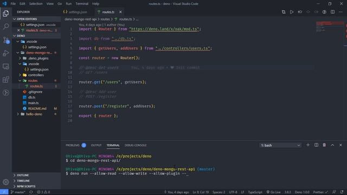The width and height of the screenshot is (347, 195).
Task: Open the Terminal menu
Action: click(x=82, y=4)
